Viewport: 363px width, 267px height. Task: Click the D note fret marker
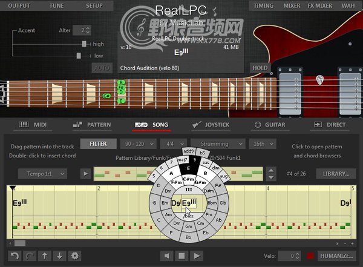(x=121, y=92)
